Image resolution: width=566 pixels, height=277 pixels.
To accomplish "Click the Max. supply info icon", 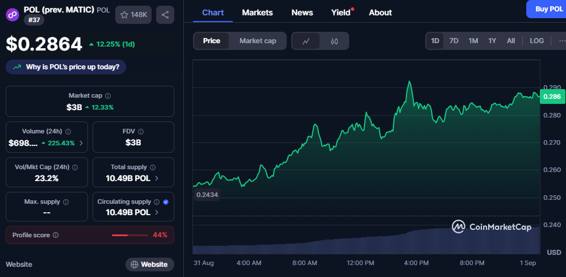I will click(x=65, y=202).
